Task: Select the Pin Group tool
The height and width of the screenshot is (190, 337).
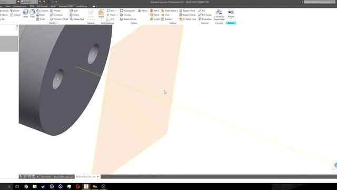Action: 205,15
